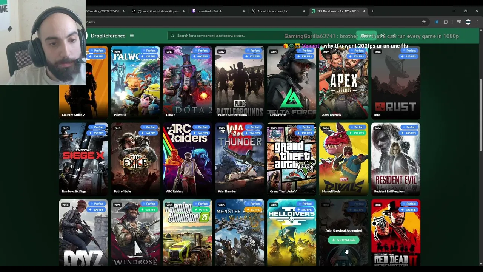Viewport: 483px width, 272px height.
Task: Click See FPS details on Ark card
Action: click(343, 240)
